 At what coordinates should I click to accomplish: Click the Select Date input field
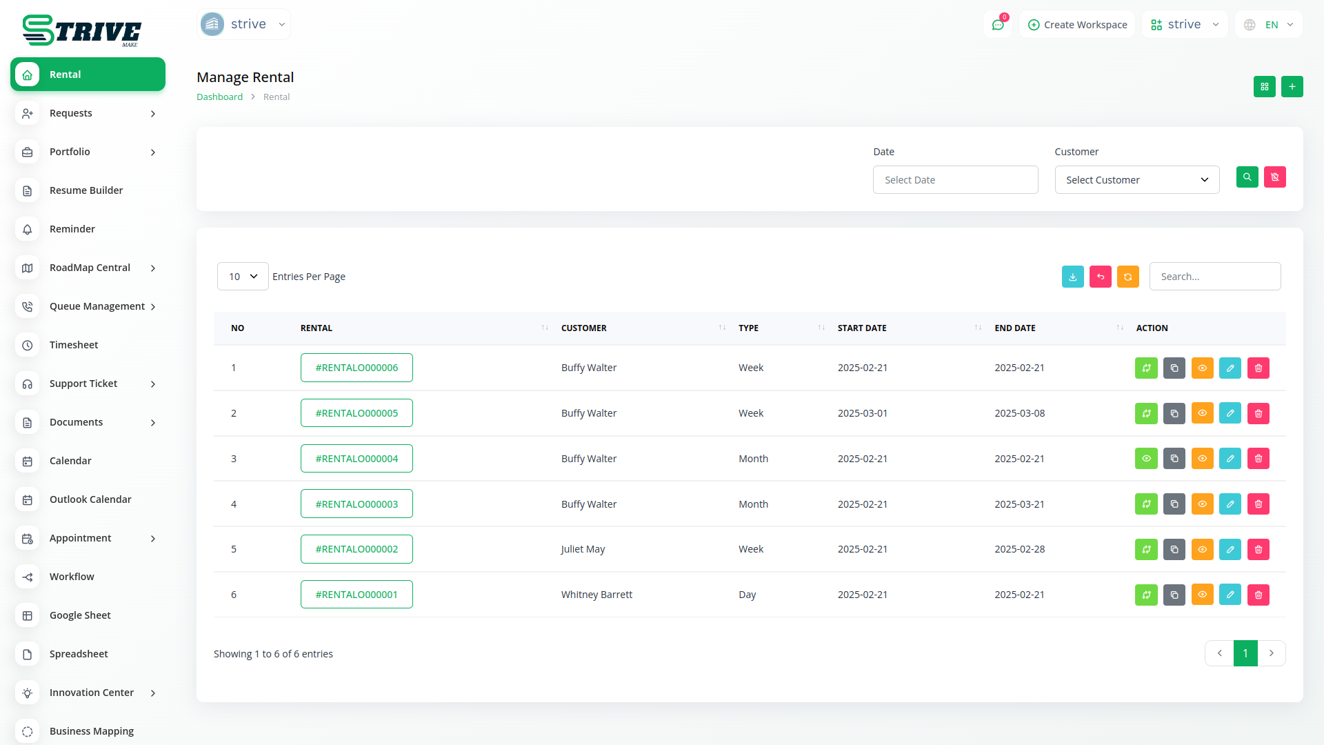tap(955, 180)
